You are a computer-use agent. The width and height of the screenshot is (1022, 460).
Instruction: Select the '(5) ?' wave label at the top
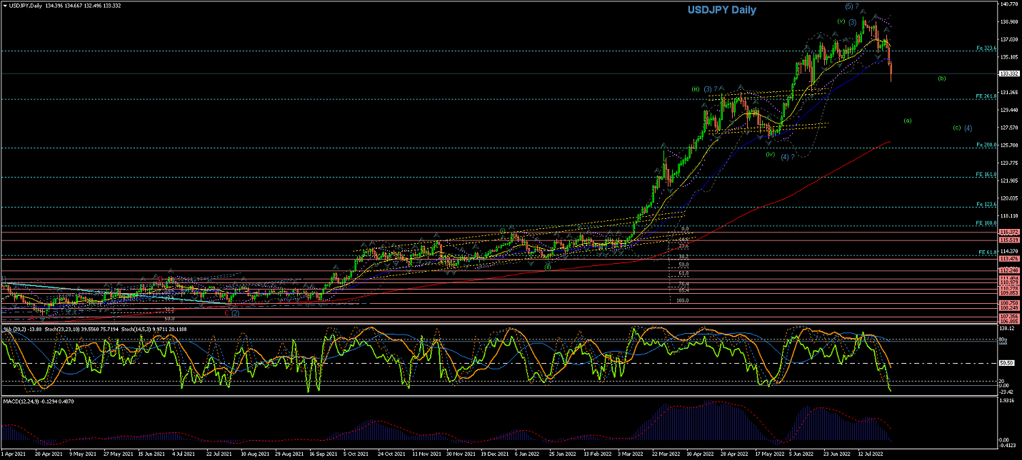coord(851,6)
